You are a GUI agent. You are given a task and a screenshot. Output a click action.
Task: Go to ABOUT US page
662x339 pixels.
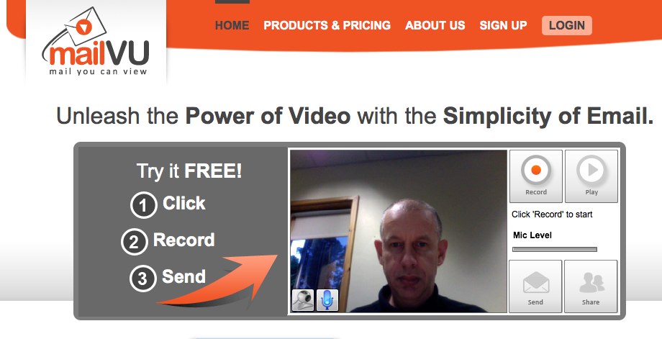pyautogui.click(x=435, y=25)
